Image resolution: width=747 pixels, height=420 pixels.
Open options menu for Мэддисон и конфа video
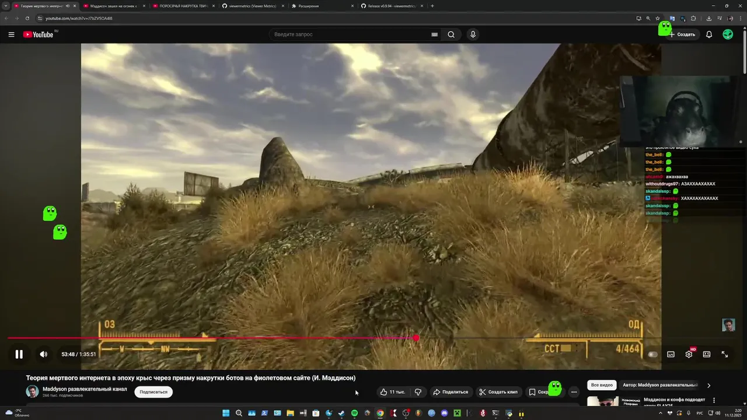(x=714, y=400)
